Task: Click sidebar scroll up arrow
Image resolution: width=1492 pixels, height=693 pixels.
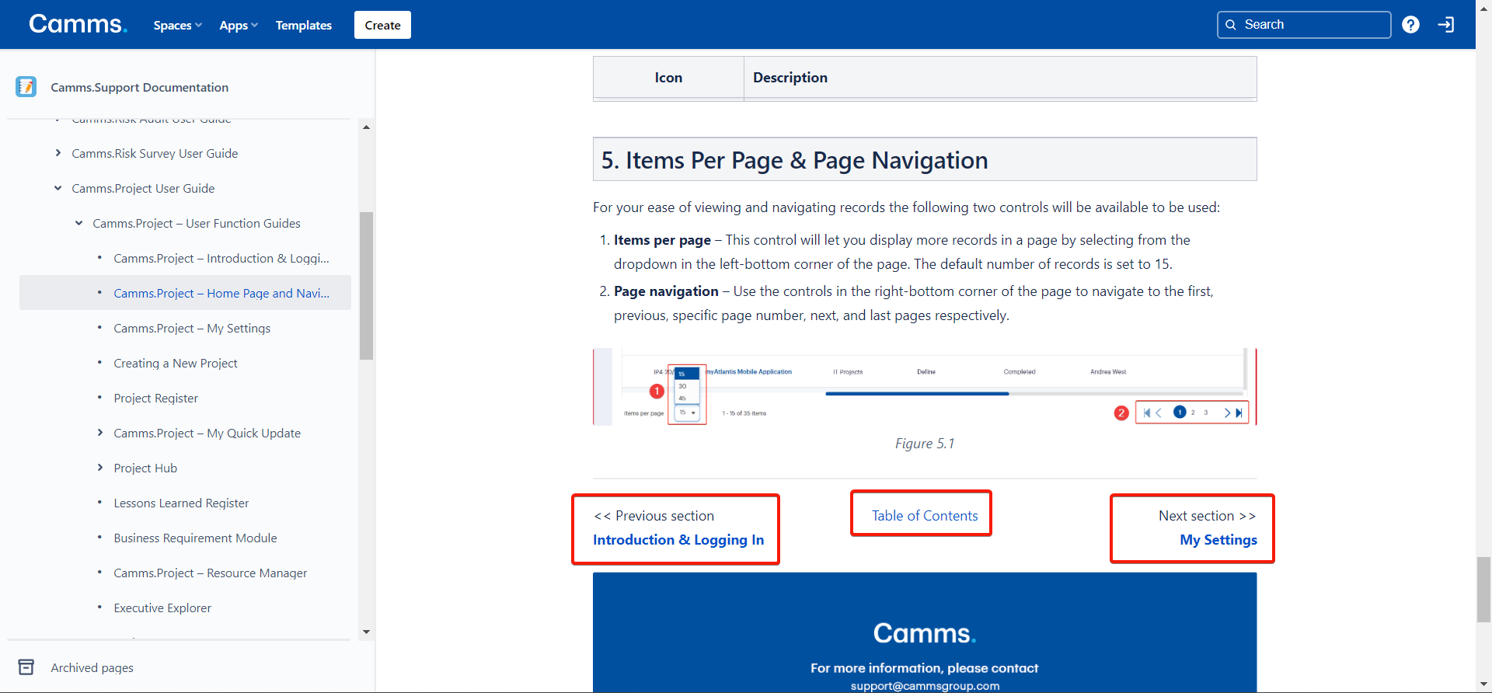Action: click(366, 127)
